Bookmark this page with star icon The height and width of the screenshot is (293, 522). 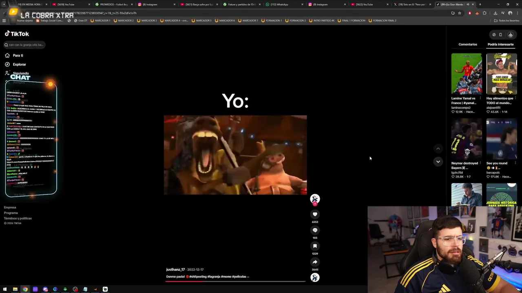click(459, 13)
